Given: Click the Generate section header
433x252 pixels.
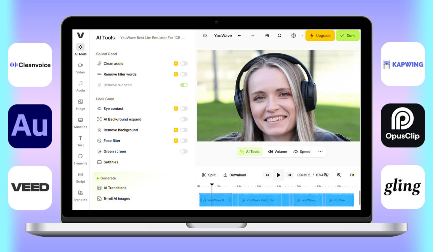Looking at the screenshot, I should coord(106,178).
